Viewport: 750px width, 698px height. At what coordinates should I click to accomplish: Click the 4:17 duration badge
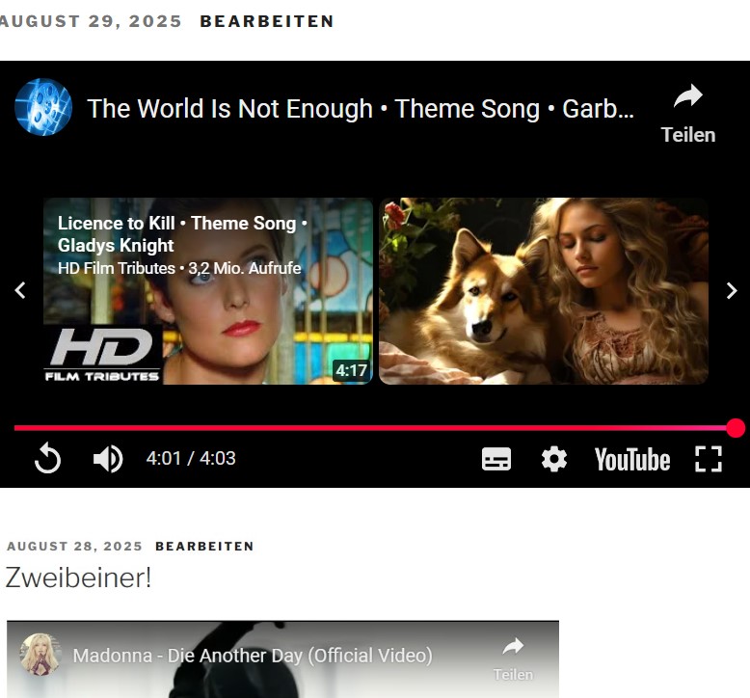click(352, 371)
